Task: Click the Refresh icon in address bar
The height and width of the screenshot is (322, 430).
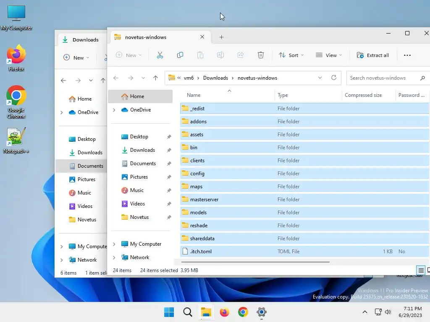Action: pyautogui.click(x=334, y=78)
